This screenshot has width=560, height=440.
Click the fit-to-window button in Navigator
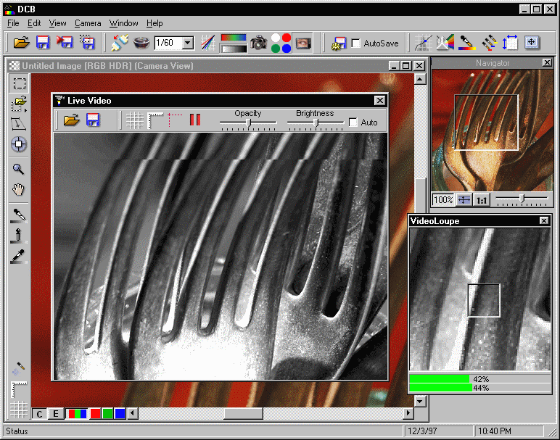click(x=464, y=200)
